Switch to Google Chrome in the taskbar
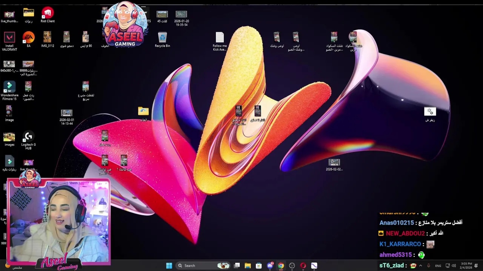Image resolution: width=483 pixels, height=271 pixels. click(x=281, y=266)
